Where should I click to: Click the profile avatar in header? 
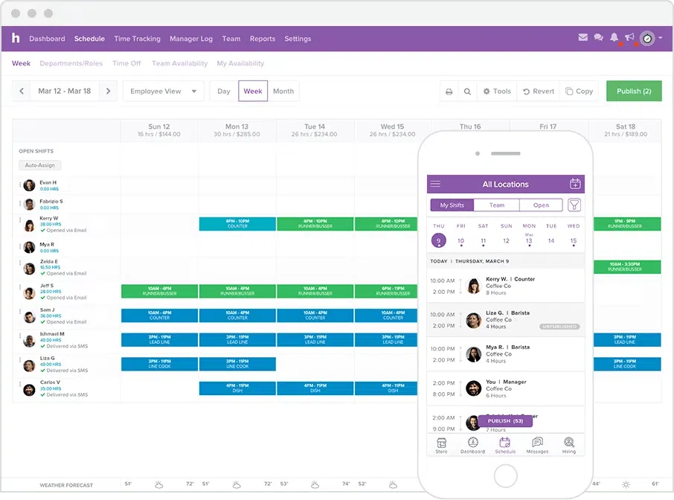coord(647,39)
